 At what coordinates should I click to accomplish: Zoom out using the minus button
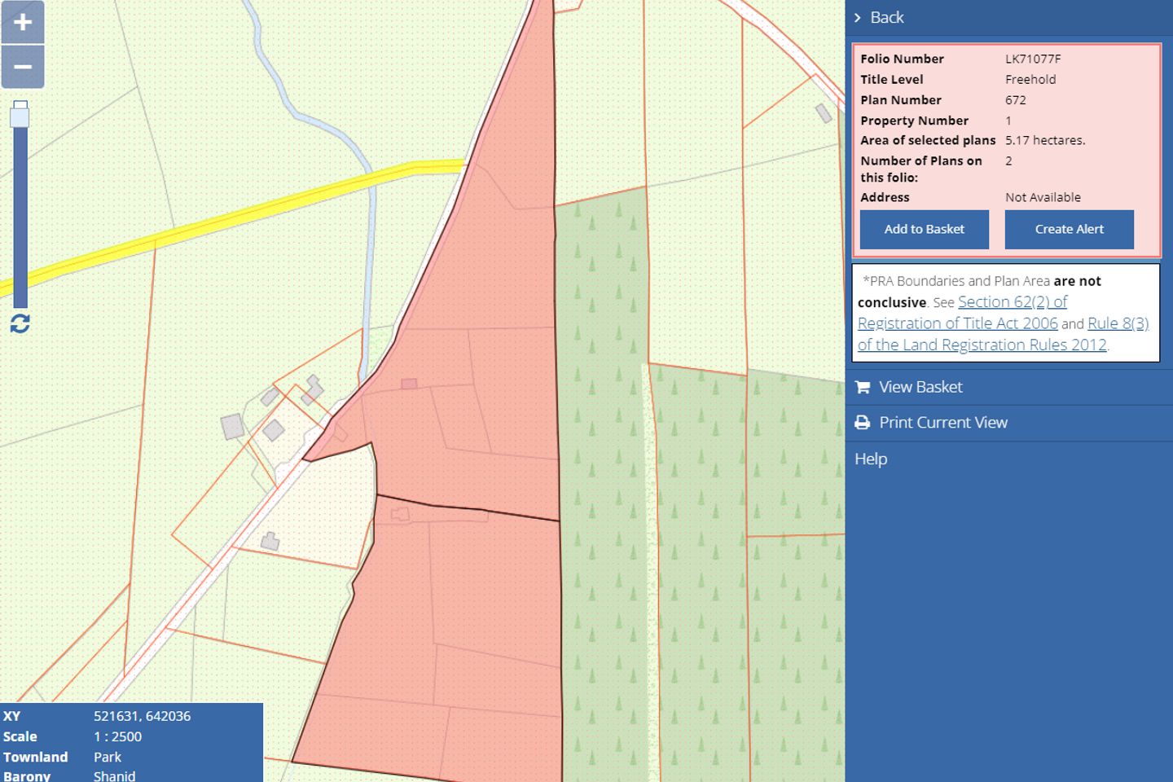click(x=22, y=67)
